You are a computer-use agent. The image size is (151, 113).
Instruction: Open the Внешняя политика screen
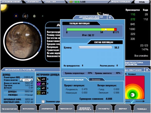click(85, 109)
